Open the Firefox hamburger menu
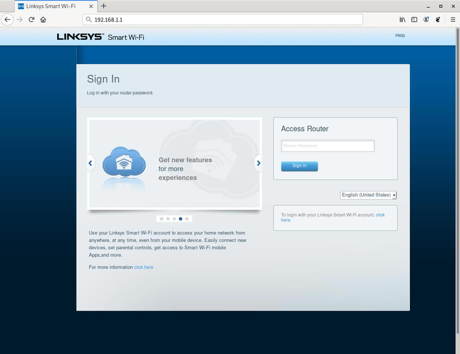Image resolution: width=460 pixels, height=354 pixels. tap(453, 20)
